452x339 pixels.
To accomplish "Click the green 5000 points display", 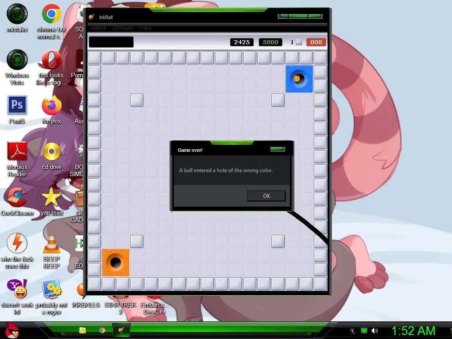I will coord(271,42).
